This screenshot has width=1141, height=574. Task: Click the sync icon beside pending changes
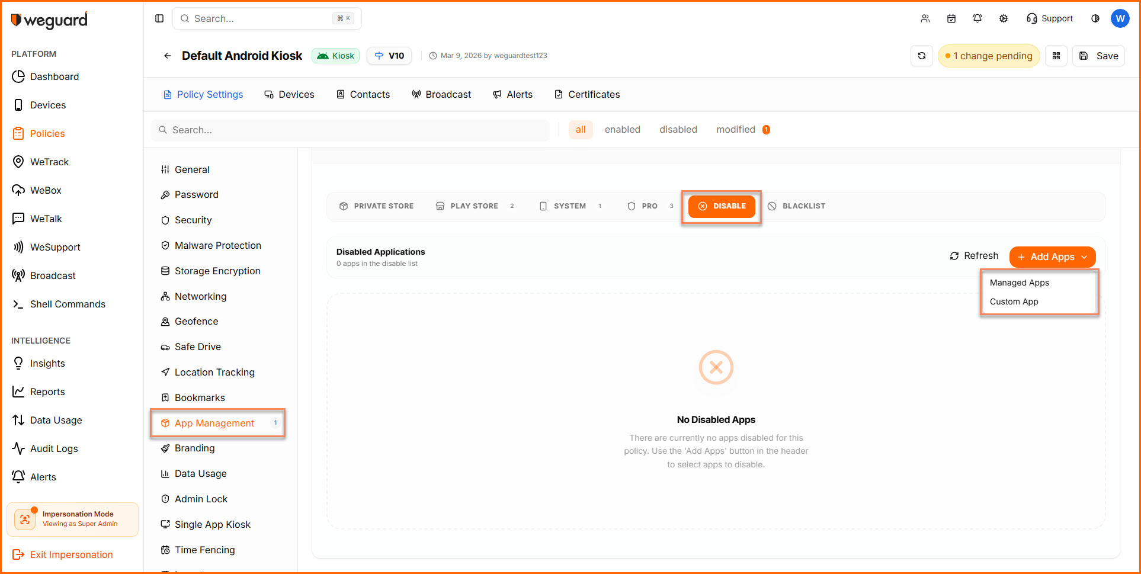(x=922, y=56)
